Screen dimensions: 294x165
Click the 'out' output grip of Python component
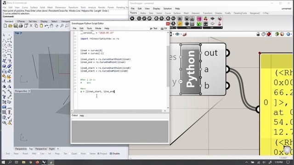pyautogui.click(x=227, y=53)
